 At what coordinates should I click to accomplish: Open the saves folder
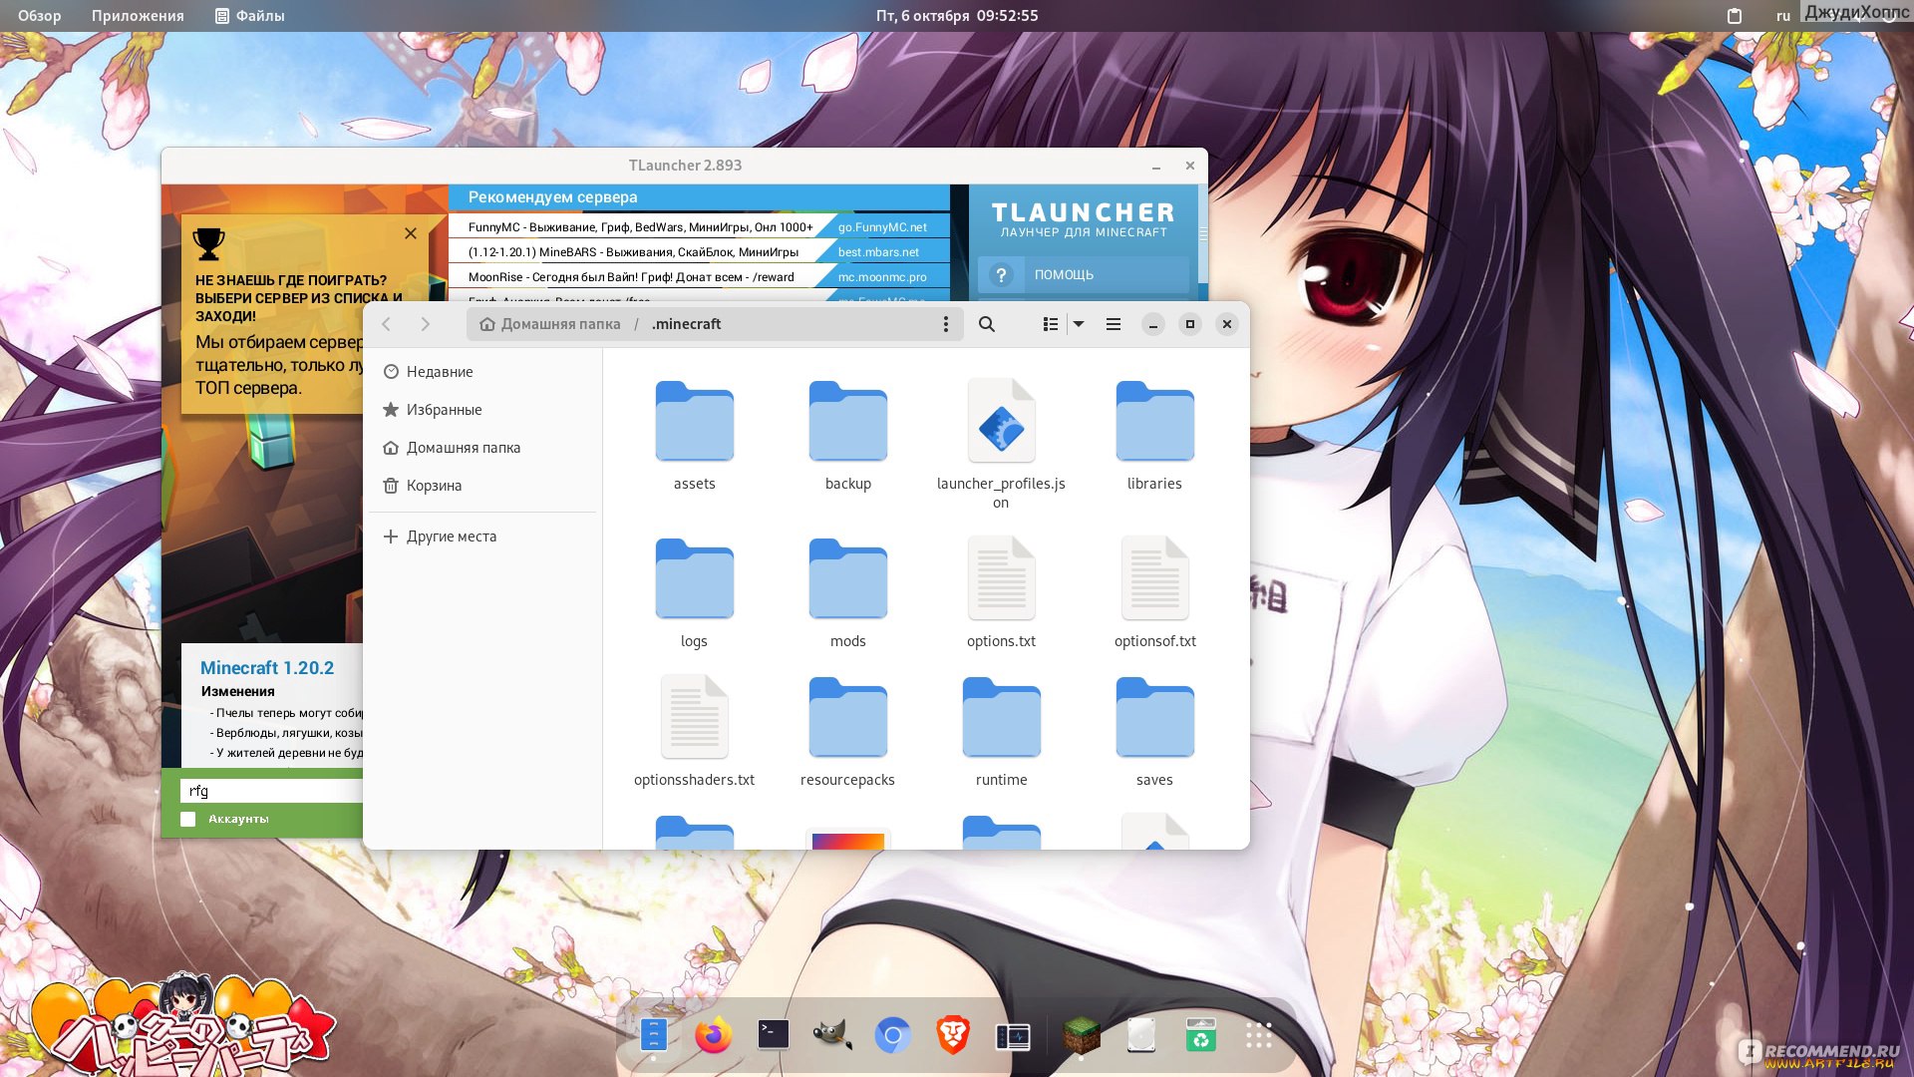1154,732
